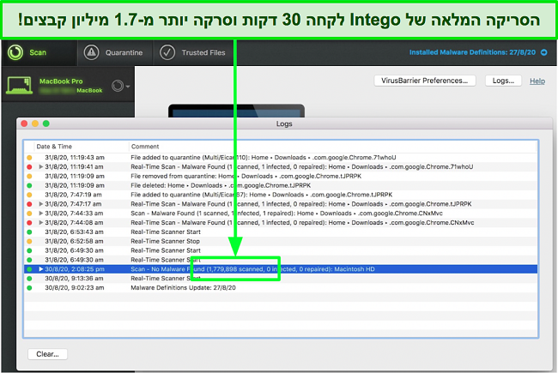Click the arrow icon beside malware definitions
This screenshot has height=373, width=558.
pos(543,52)
